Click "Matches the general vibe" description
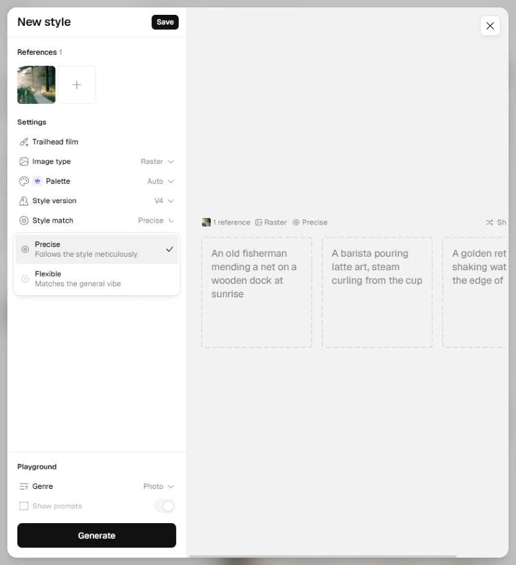This screenshot has height=565, width=516. click(78, 284)
